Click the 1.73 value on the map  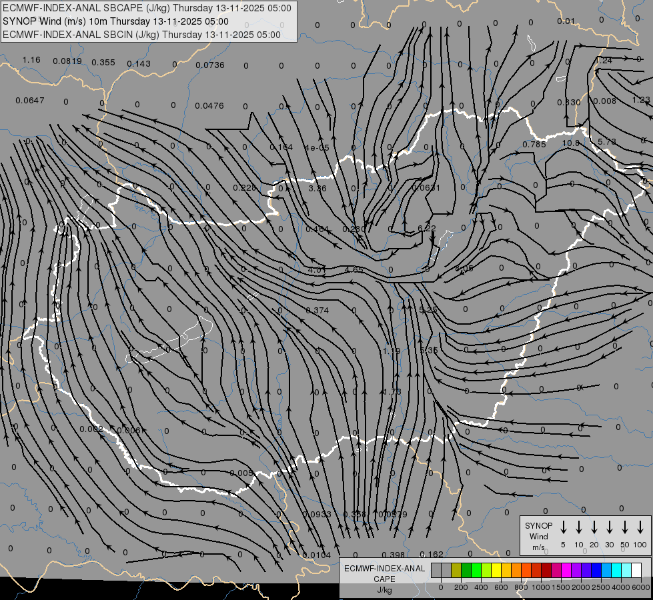pos(392,391)
